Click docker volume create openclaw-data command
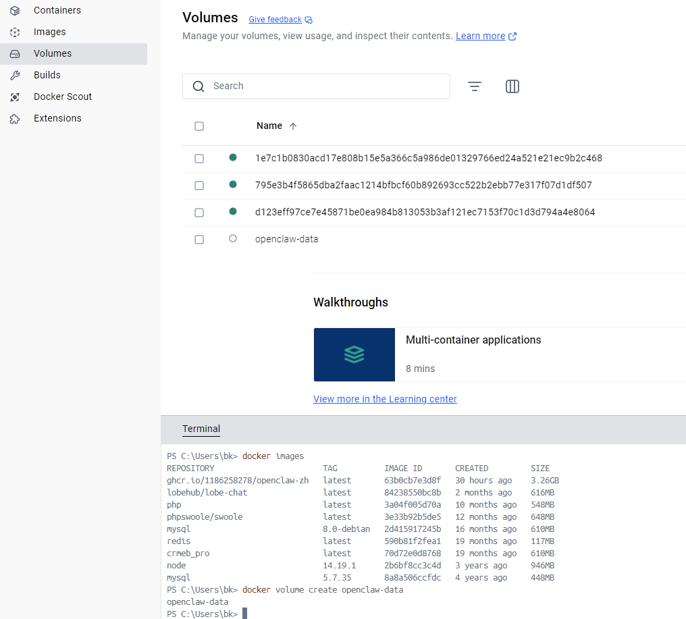This screenshot has height=619, width=686. click(323, 590)
